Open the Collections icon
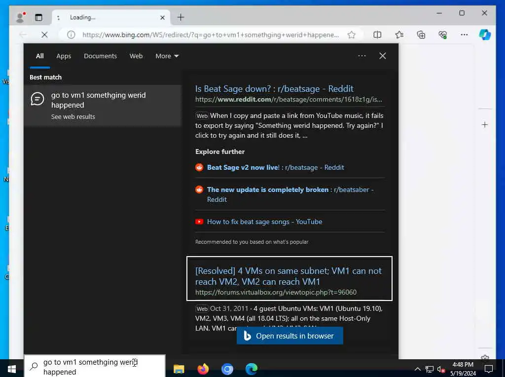The width and height of the screenshot is (505, 377). point(421,35)
